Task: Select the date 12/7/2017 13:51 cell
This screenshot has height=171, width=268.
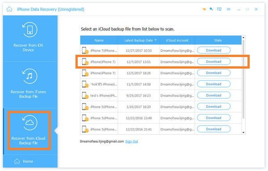Action: tap(138, 62)
